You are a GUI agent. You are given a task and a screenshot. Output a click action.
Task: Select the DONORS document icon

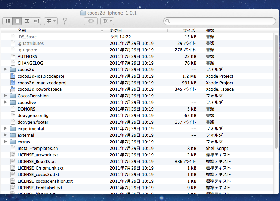pos(13,109)
